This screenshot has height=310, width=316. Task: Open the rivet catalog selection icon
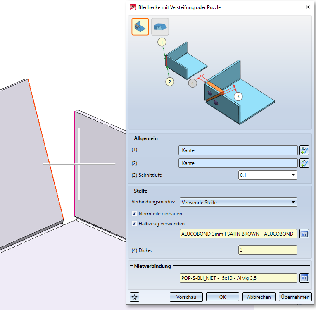[x=304, y=278]
